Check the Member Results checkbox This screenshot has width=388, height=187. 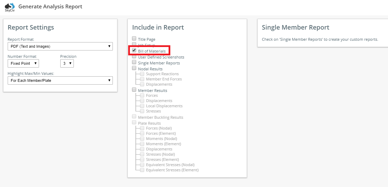134,89
